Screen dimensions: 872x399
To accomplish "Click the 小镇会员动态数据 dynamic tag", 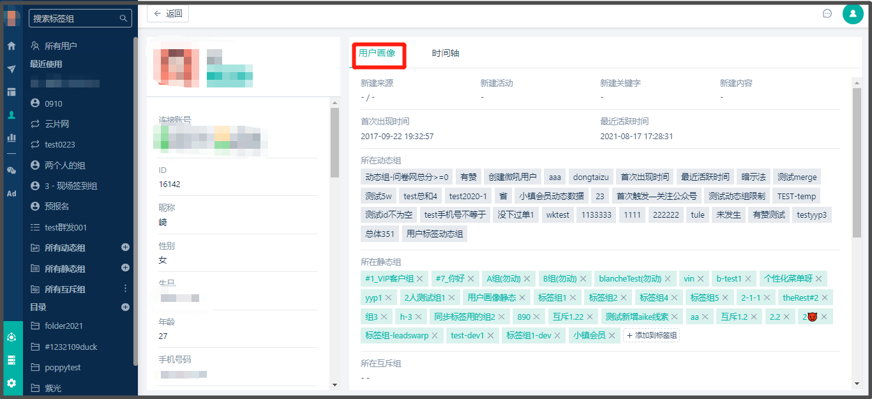I will (x=551, y=196).
